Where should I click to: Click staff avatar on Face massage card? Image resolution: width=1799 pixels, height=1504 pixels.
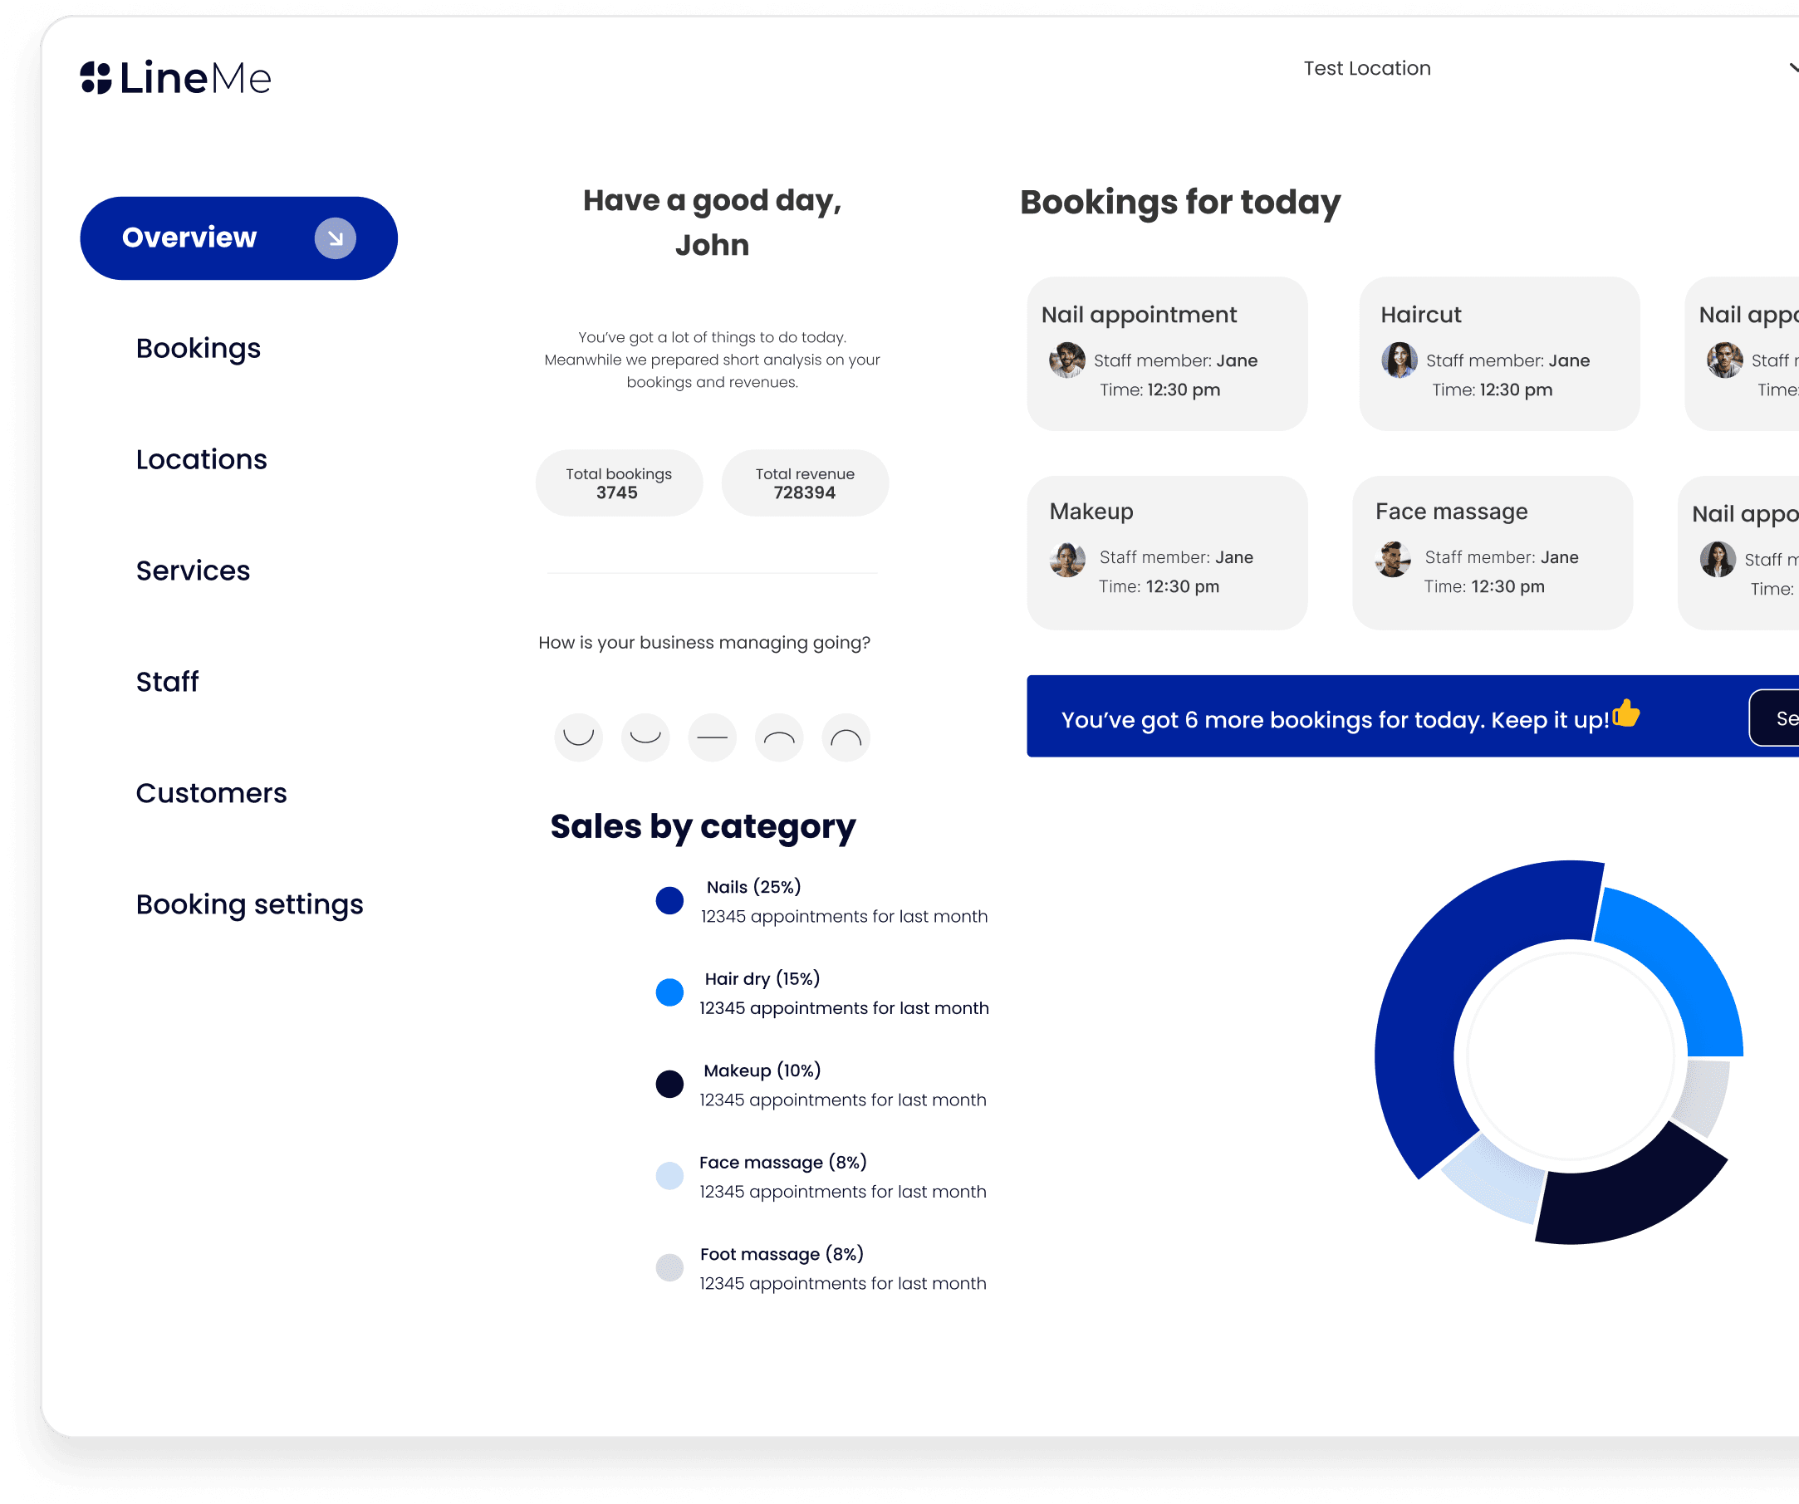(1392, 559)
